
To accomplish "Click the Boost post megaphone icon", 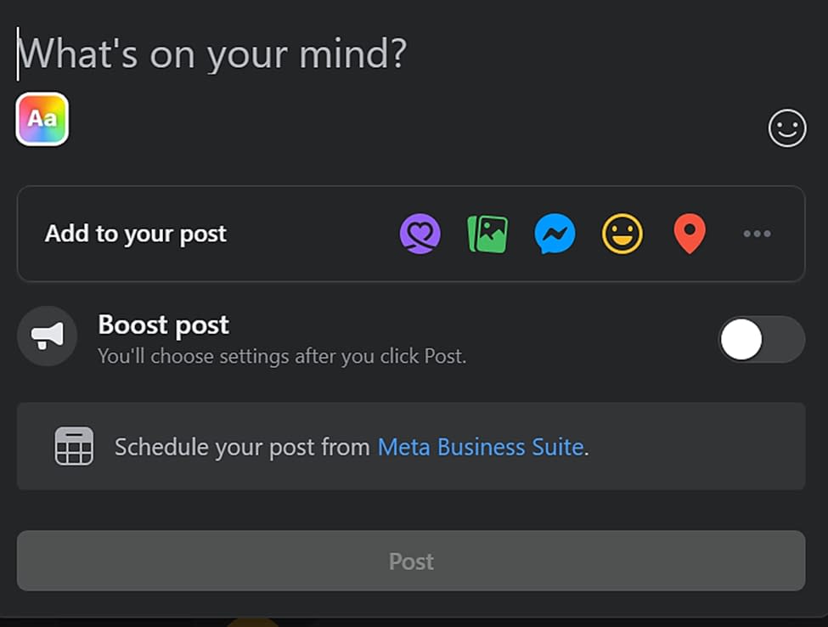I will (47, 336).
